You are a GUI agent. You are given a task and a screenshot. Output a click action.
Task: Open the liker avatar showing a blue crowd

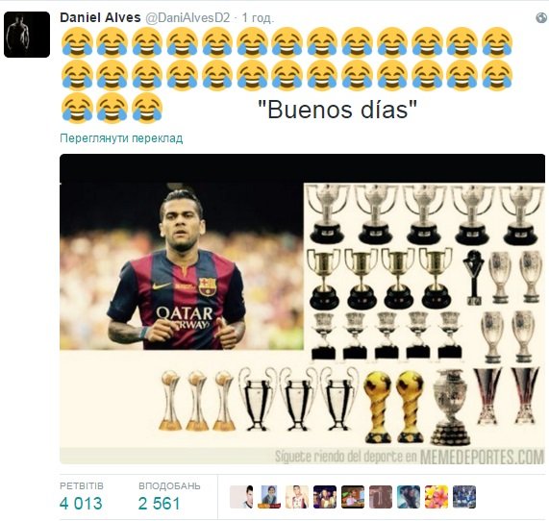click(x=464, y=497)
